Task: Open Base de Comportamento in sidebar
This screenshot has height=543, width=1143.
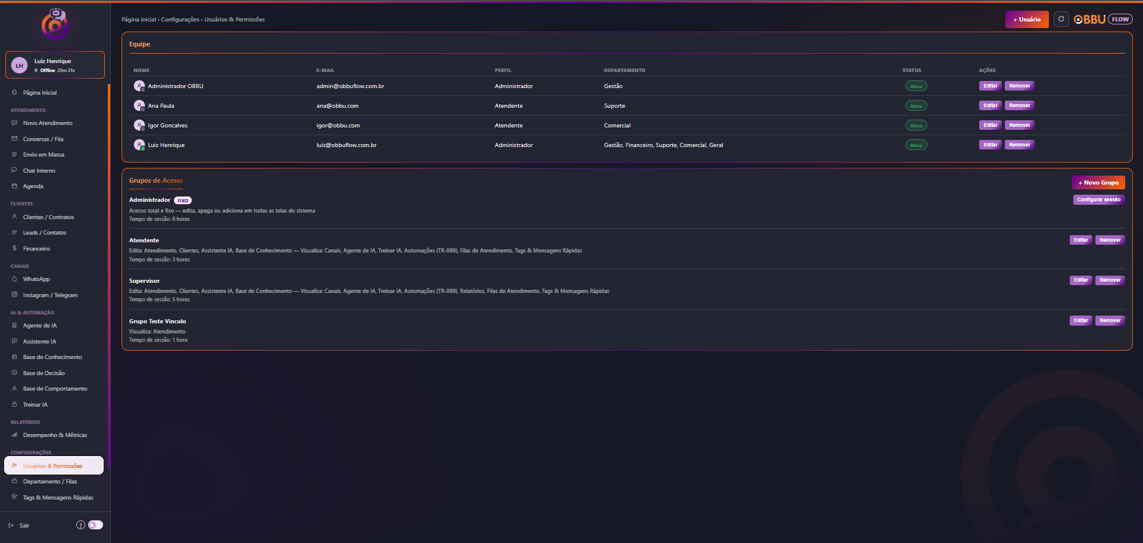Action: pos(55,389)
